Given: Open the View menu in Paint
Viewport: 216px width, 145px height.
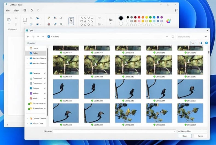Looking at the screenshot, I should click(x=16, y=10).
